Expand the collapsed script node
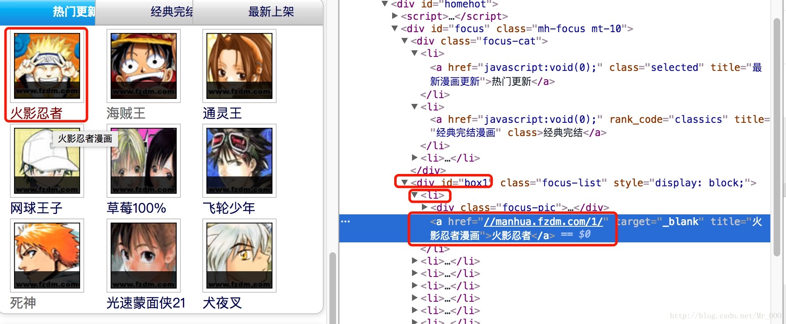The height and width of the screenshot is (324, 786). point(395,16)
